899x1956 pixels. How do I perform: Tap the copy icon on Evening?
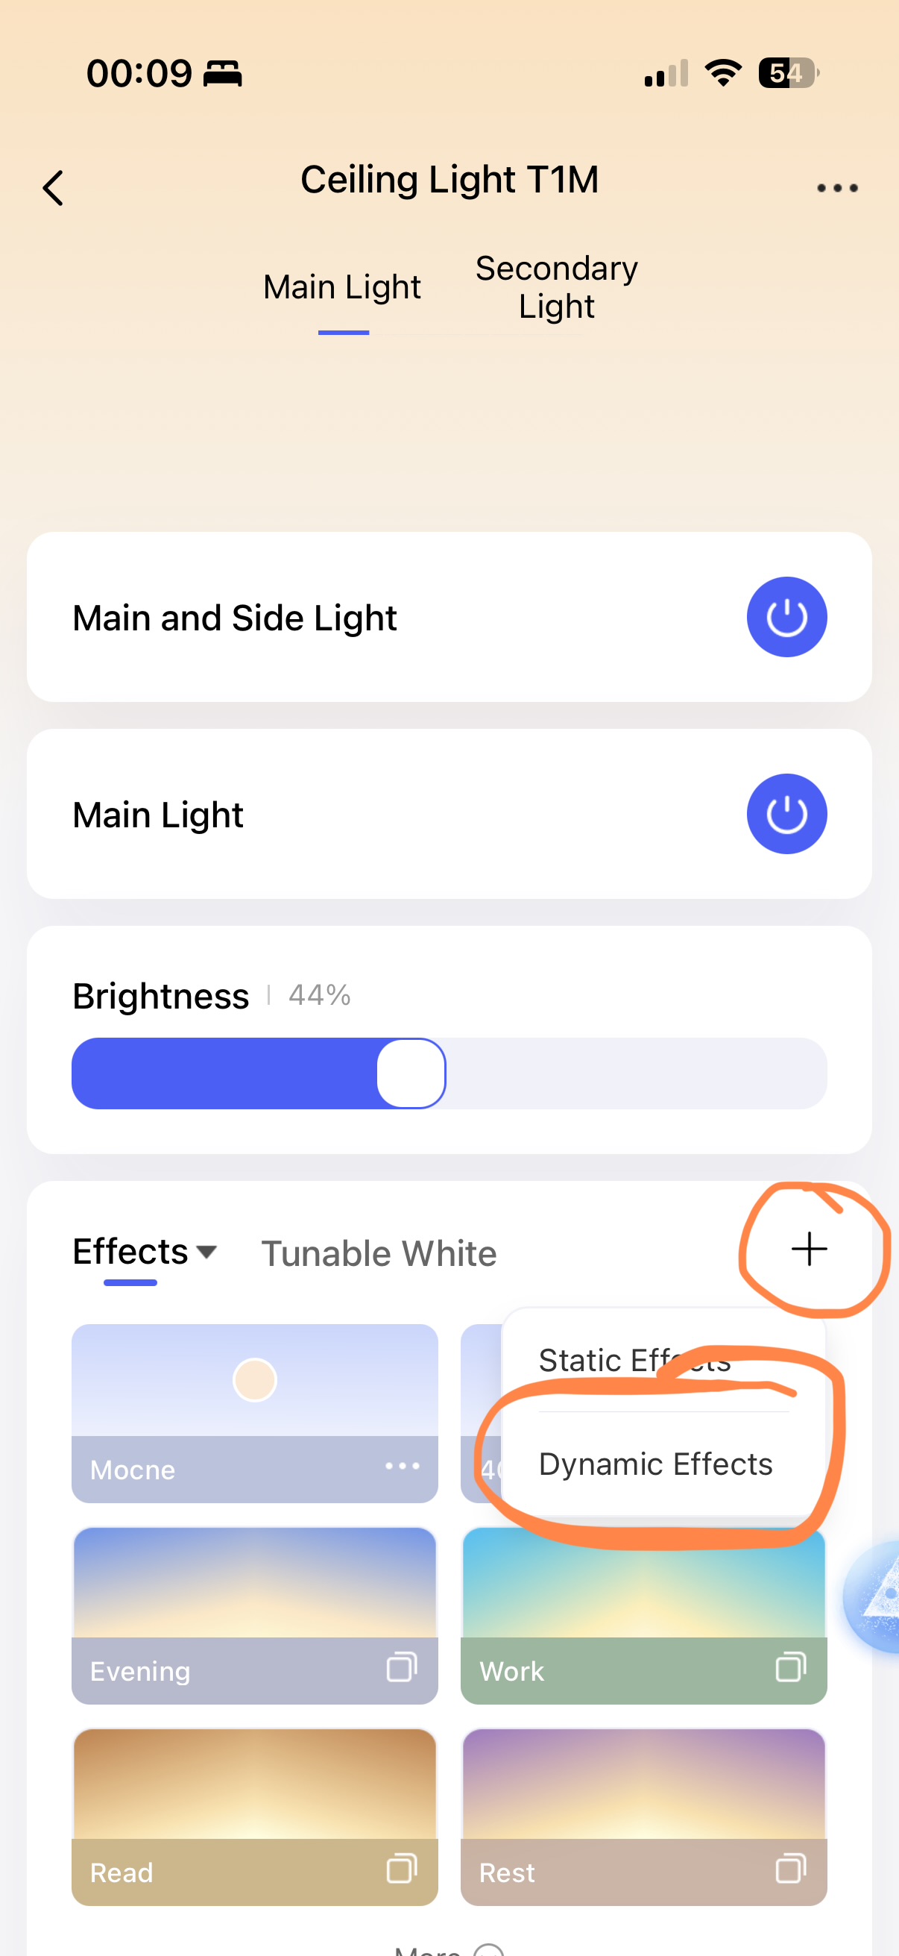[x=402, y=1667]
